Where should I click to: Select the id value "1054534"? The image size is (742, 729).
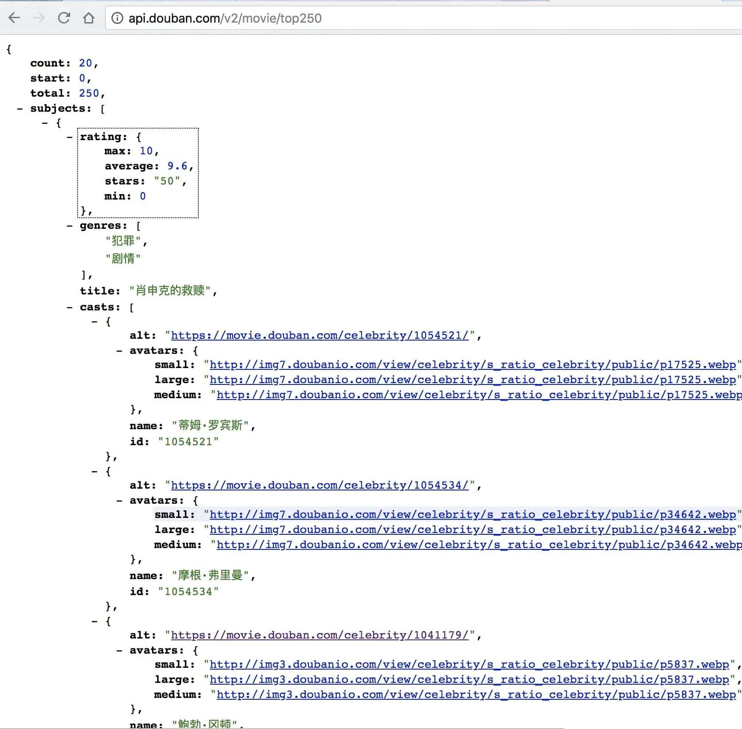click(x=189, y=592)
